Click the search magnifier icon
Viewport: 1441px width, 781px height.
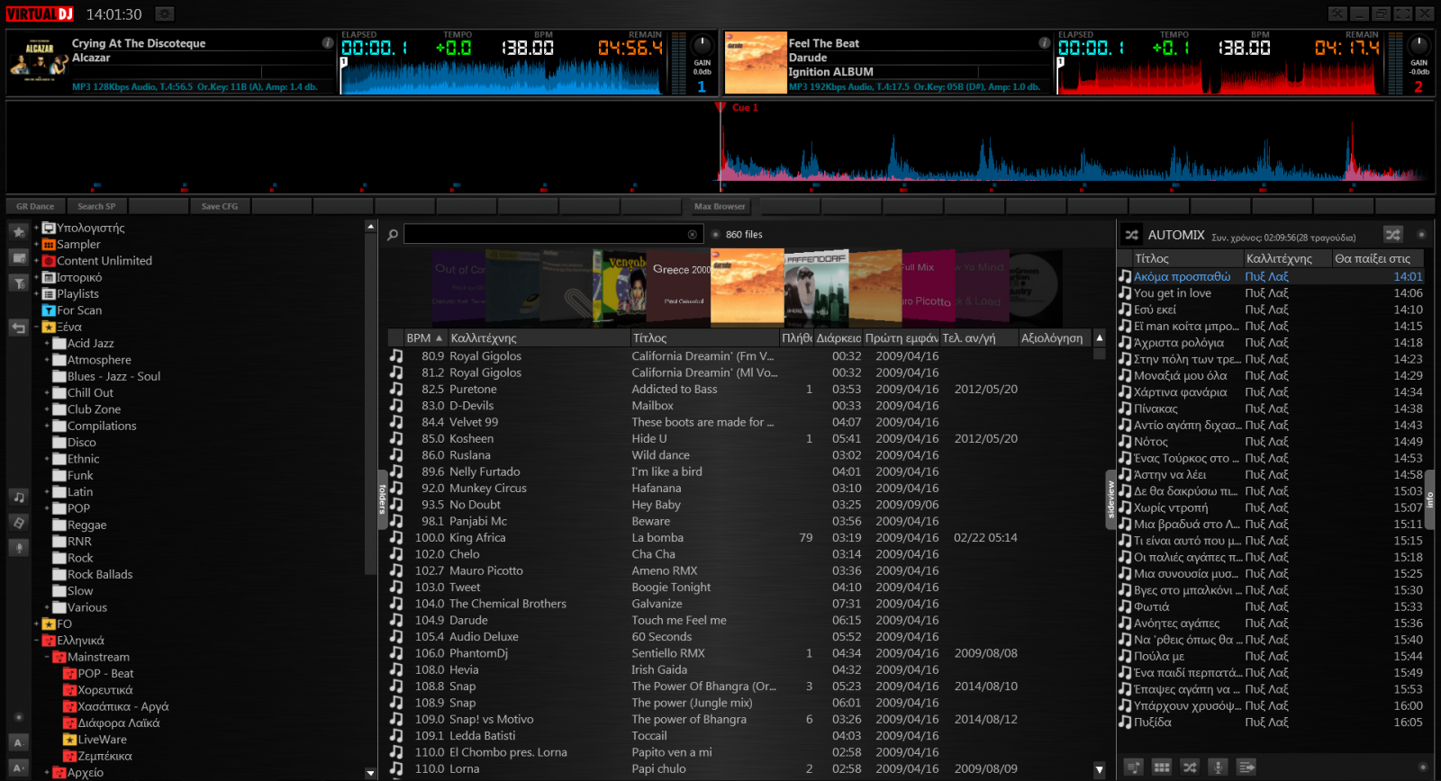393,235
